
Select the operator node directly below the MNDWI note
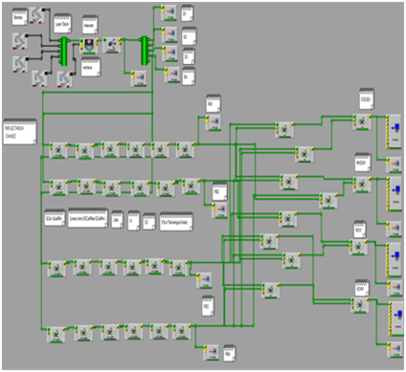tap(362, 185)
